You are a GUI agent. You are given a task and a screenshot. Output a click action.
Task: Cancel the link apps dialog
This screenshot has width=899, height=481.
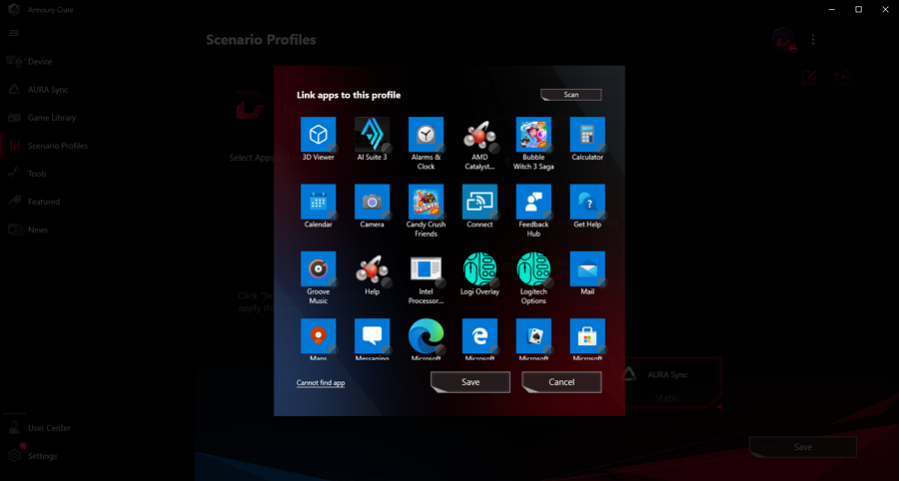[x=561, y=382]
